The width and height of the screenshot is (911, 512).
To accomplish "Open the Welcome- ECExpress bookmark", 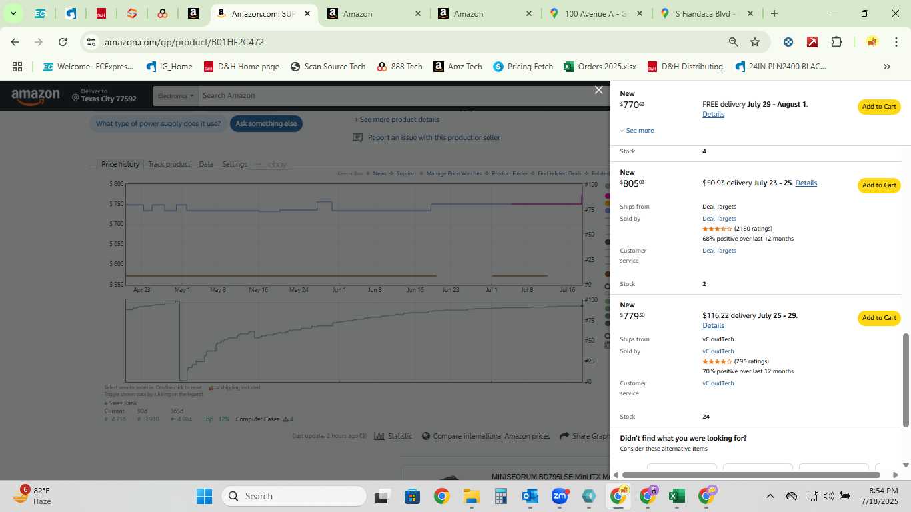I will point(88,67).
